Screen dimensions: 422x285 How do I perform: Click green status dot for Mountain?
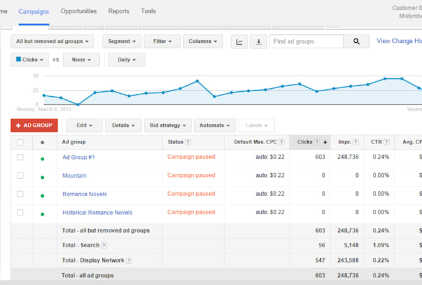point(42,177)
